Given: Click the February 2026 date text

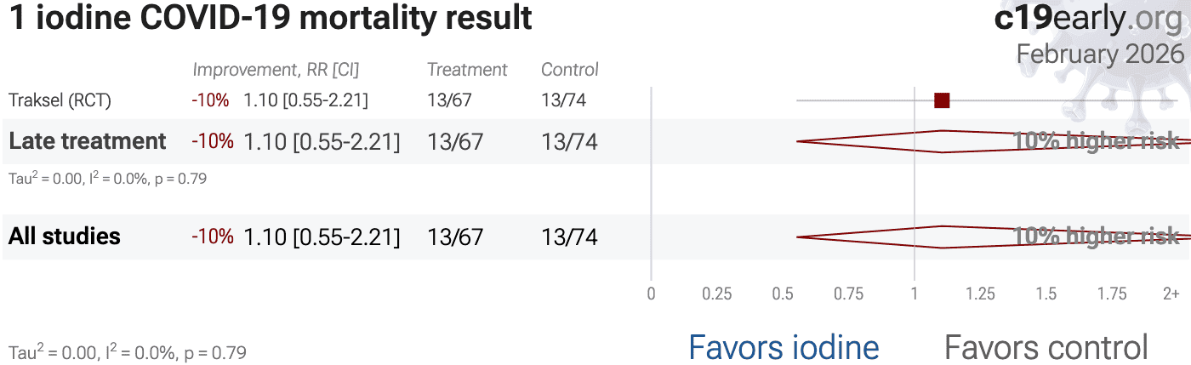Looking at the screenshot, I should pyautogui.click(x=1100, y=54).
